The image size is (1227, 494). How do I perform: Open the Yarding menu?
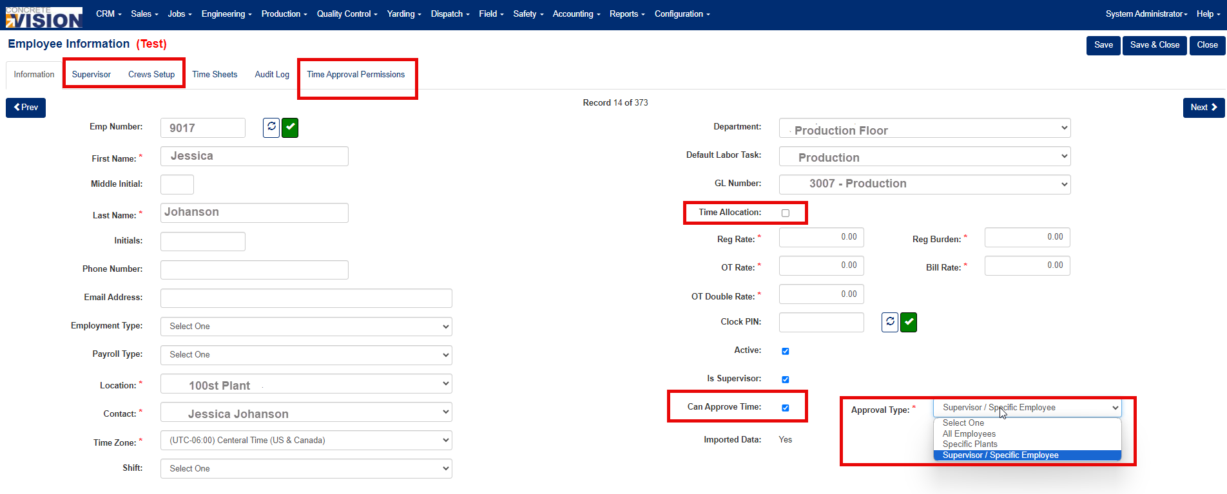tap(404, 14)
